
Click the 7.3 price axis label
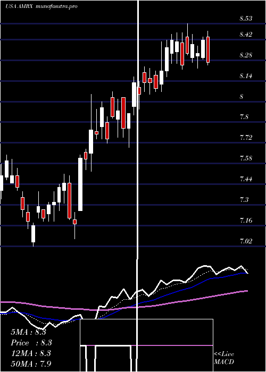[244, 199]
